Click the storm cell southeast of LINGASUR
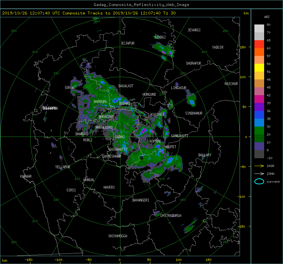 click(x=191, y=99)
